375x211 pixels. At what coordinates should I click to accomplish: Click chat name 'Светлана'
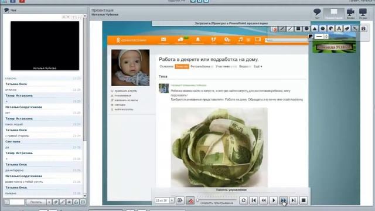(x=13, y=141)
